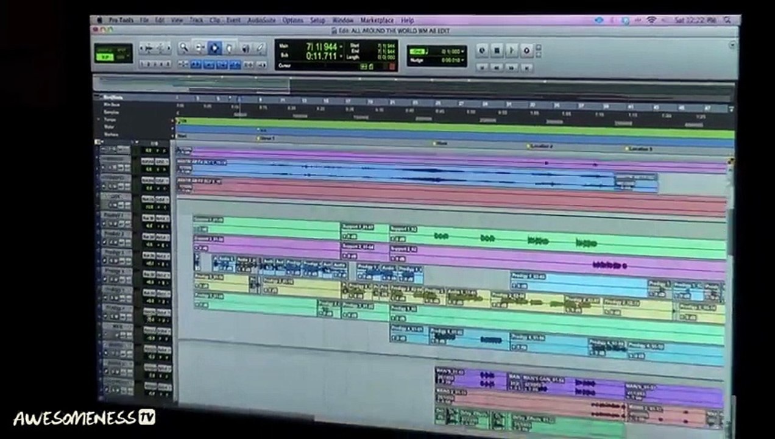Open the Grid value dropdown
The image size is (775, 439).
point(463,52)
